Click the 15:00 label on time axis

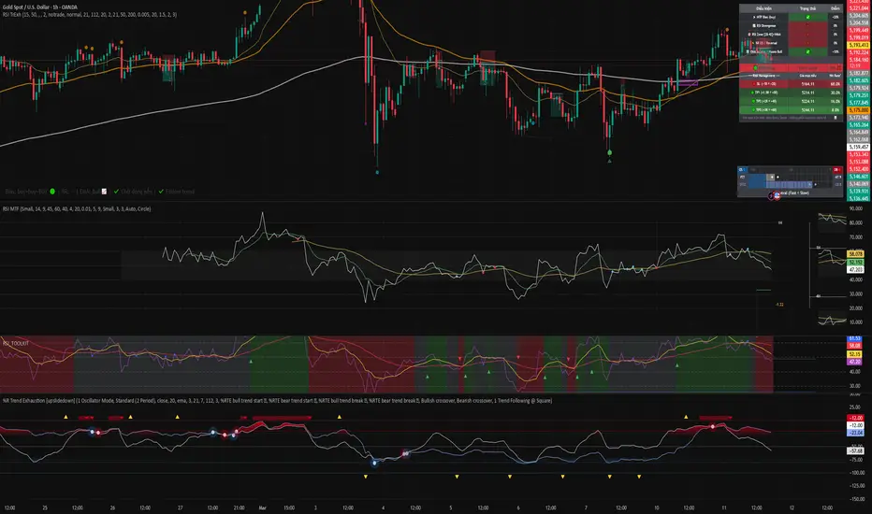(x=289, y=507)
